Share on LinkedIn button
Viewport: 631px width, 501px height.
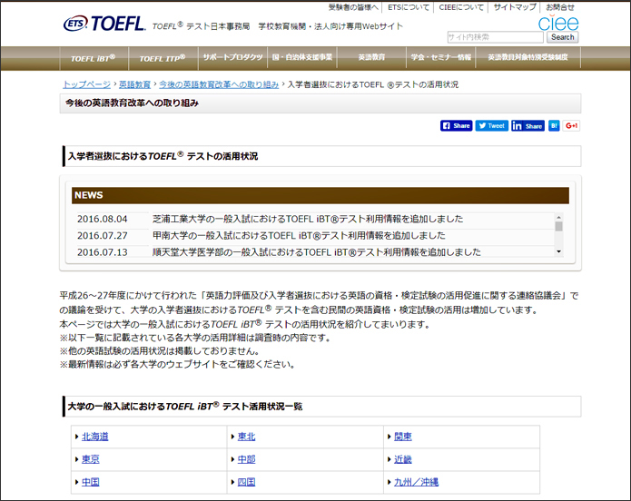click(x=527, y=125)
